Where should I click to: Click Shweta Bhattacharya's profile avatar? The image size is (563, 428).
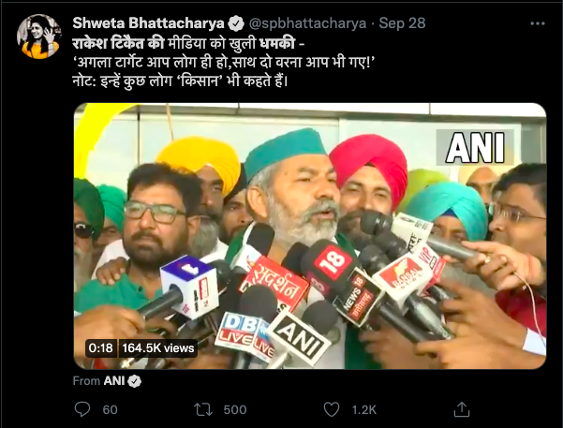(x=38, y=37)
